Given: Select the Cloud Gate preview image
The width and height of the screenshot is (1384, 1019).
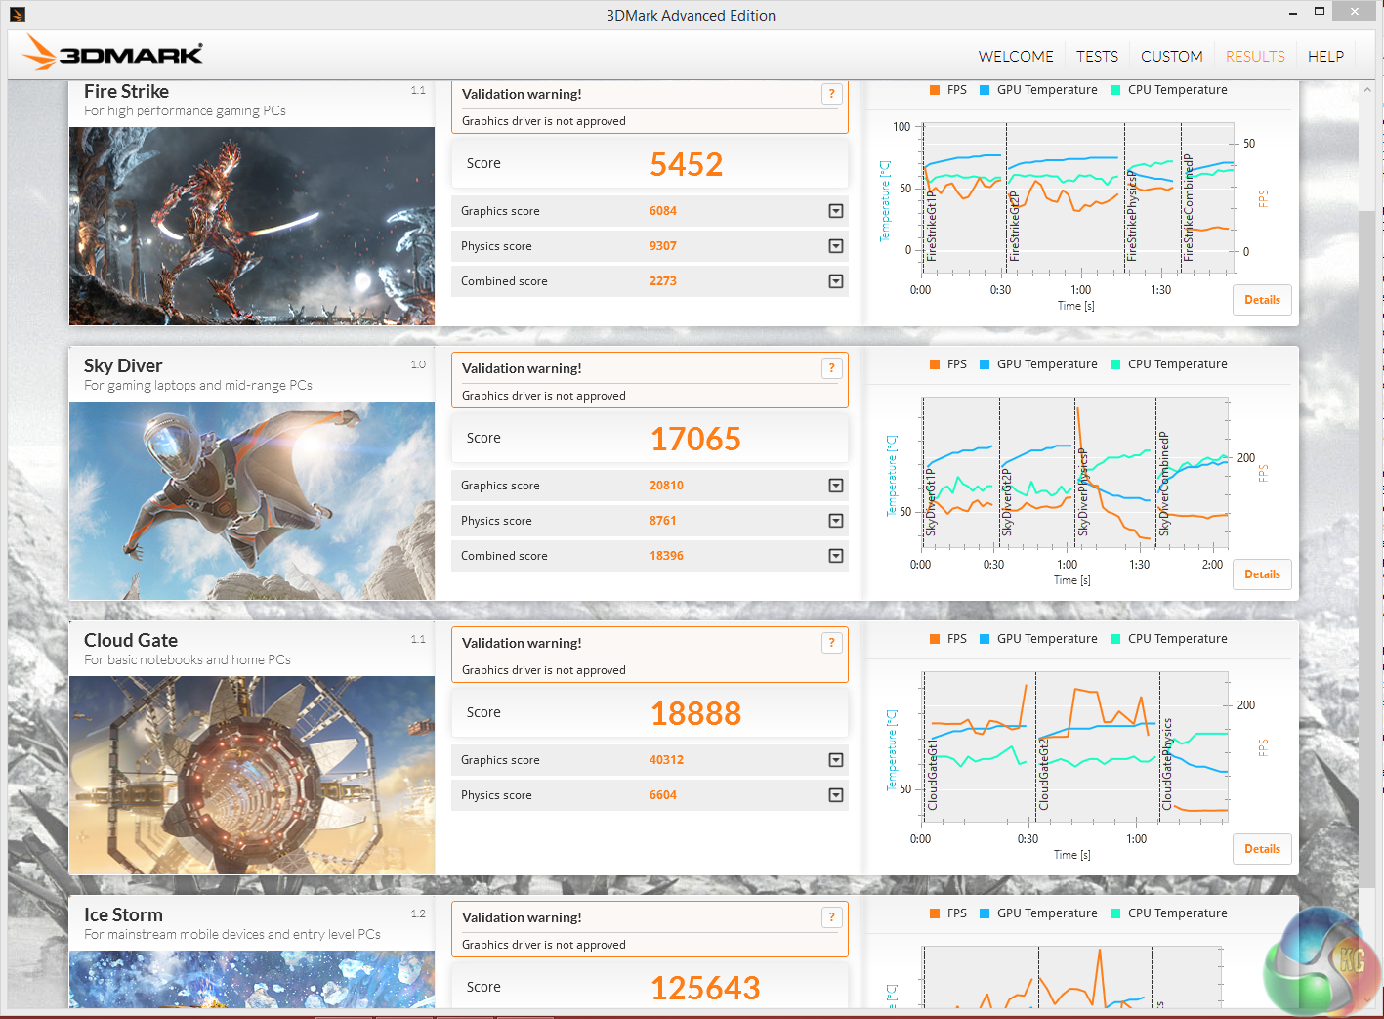Looking at the screenshot, I should (252, 775).
